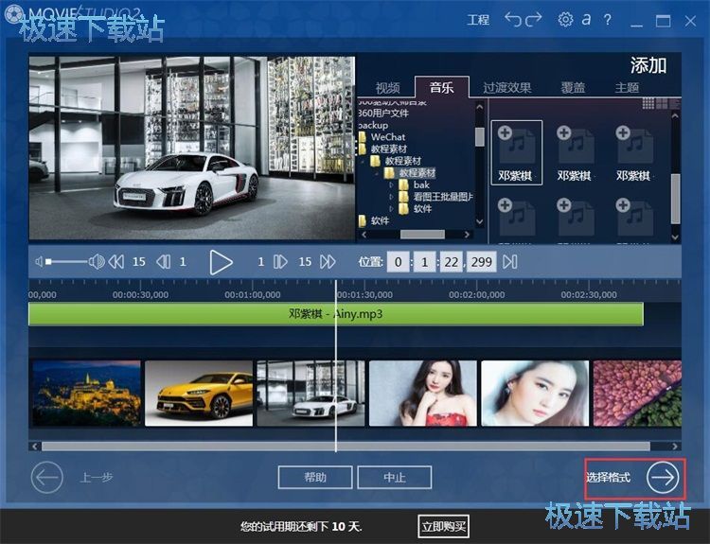Select large grid thumbnail view icon
Image resolution: width=710 pixels, height=544 pixels.
click(x=662, y=104)
